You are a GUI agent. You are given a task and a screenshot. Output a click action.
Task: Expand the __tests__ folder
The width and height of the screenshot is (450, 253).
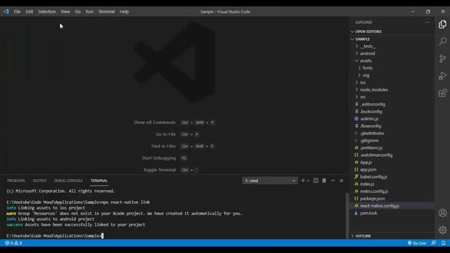[x=392, y=46]
